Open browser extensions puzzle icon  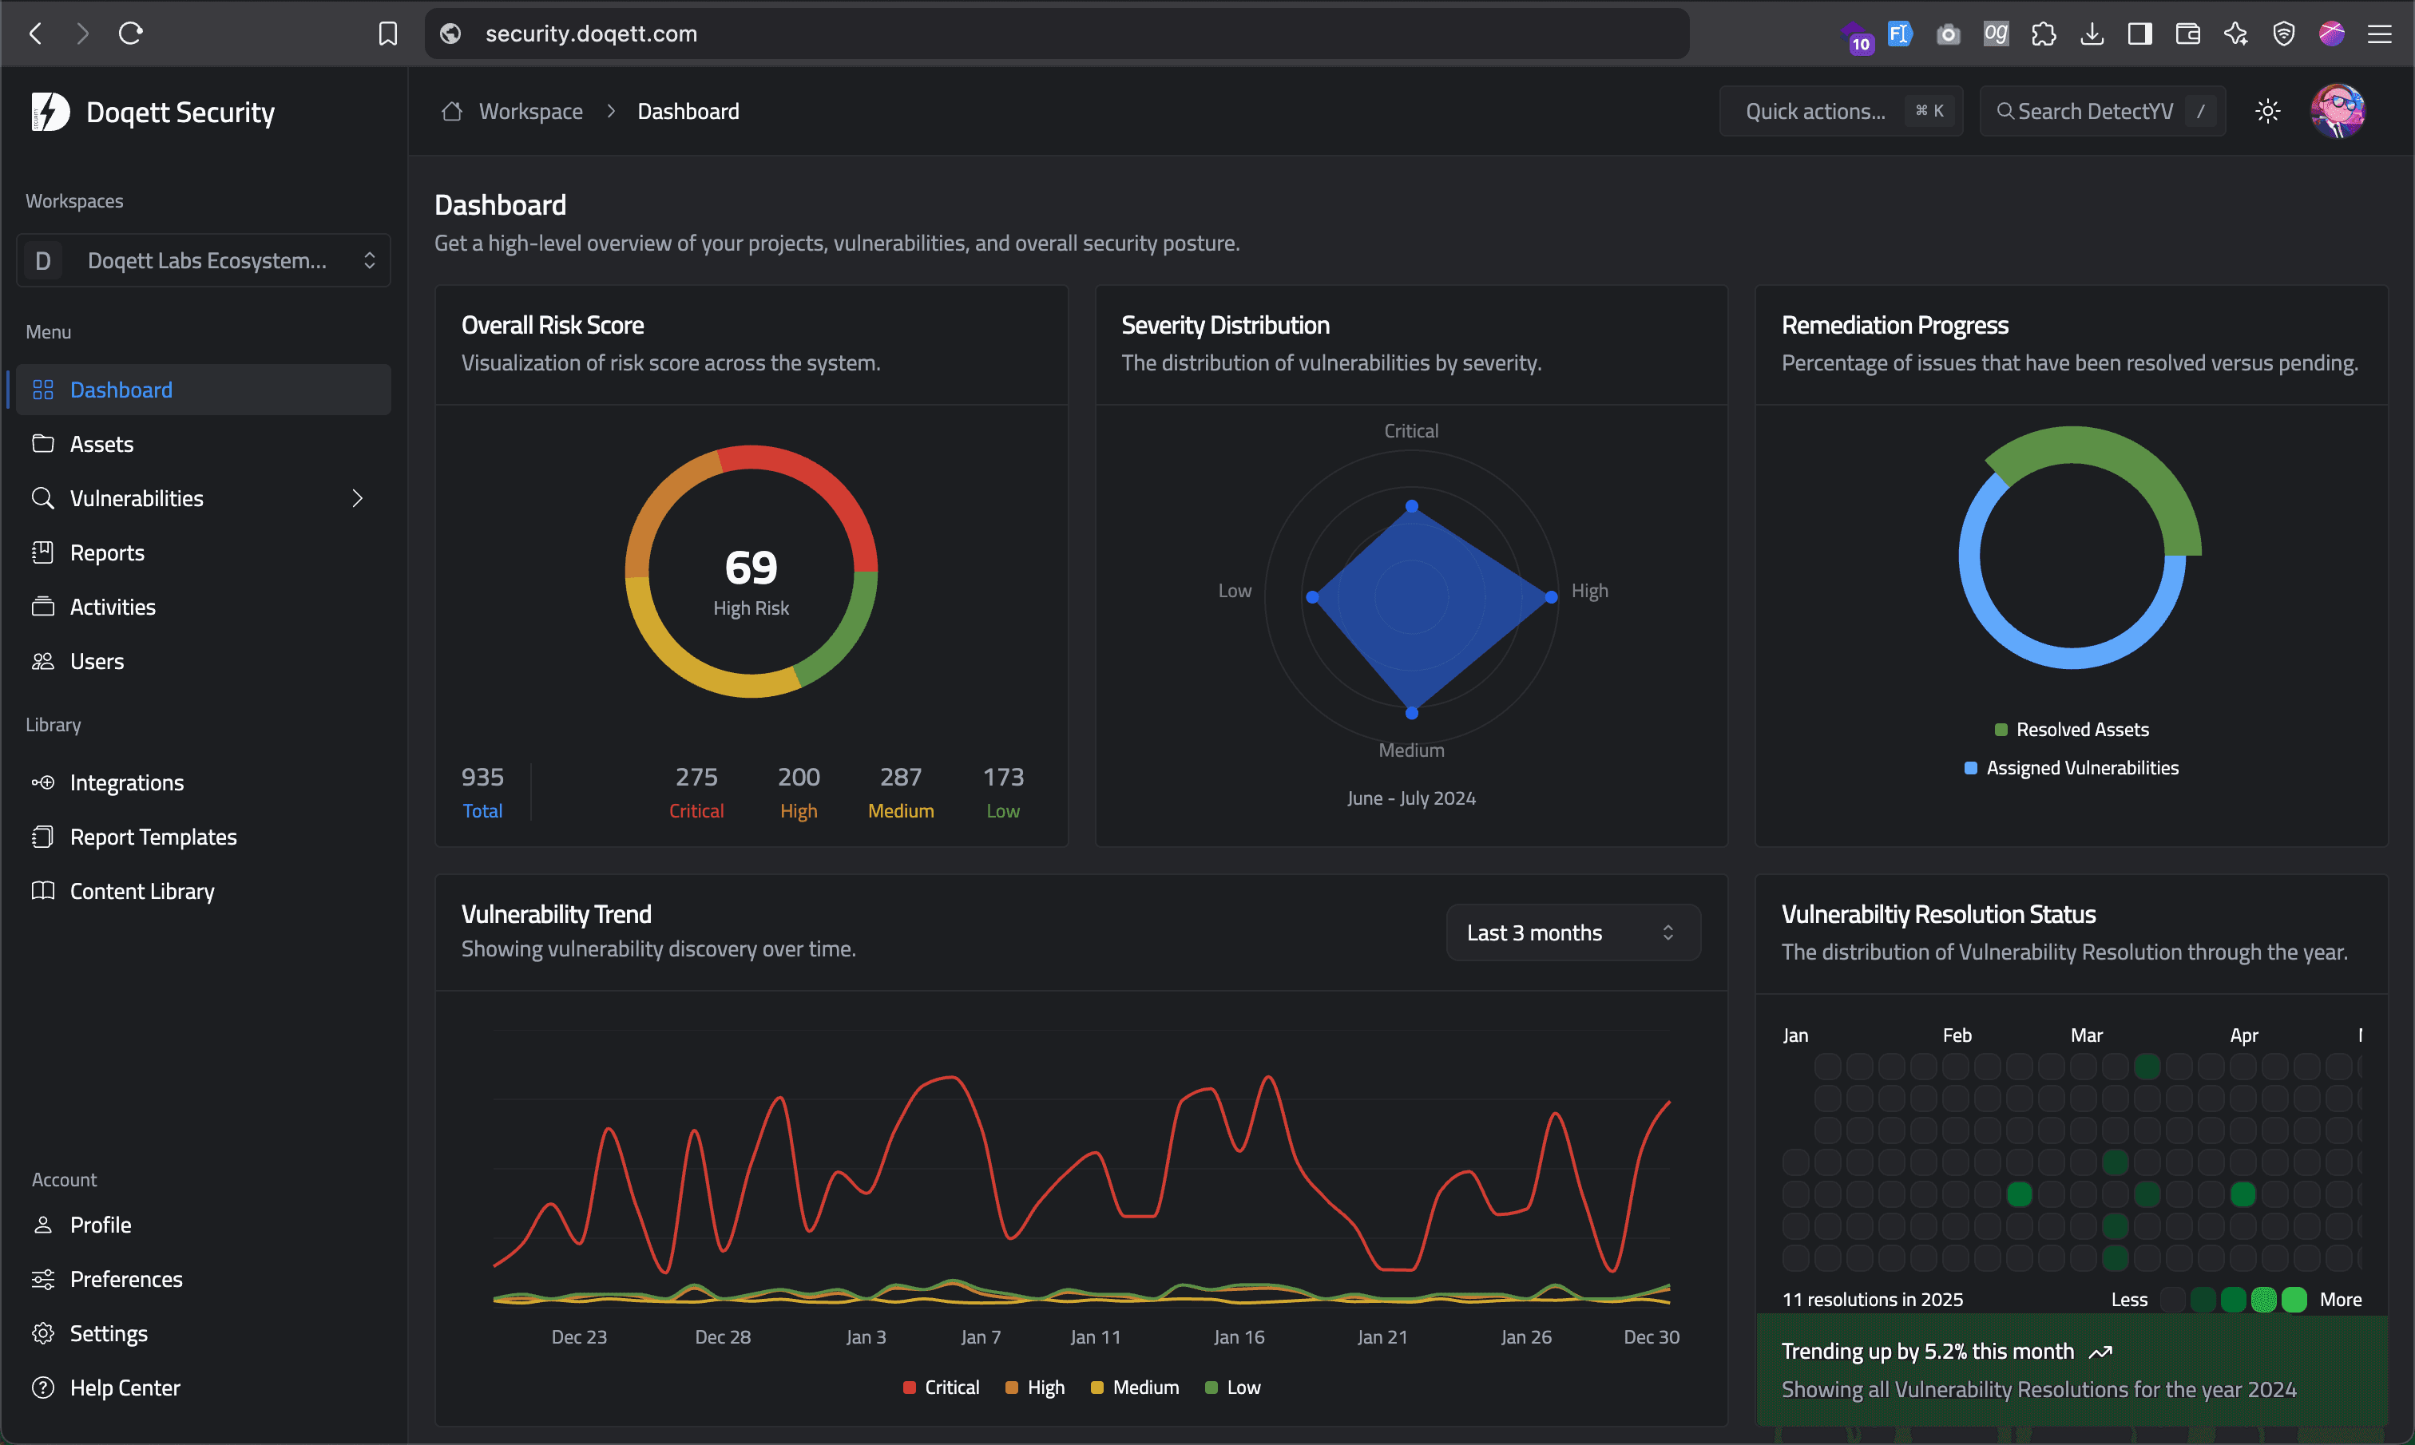coord(2044,34)
